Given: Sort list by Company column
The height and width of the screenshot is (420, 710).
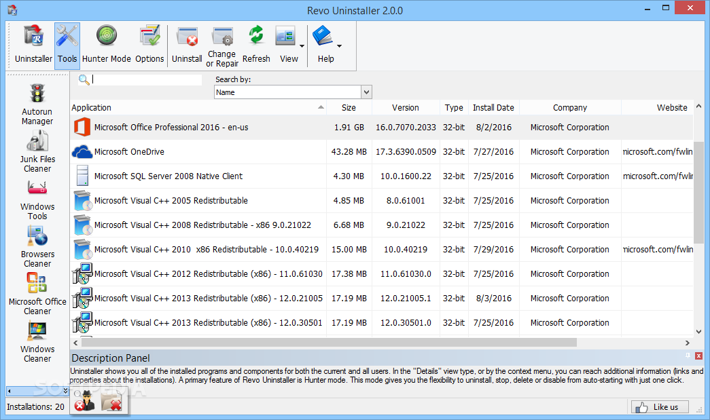Looking at the screenshot, I should pyautogui.click(x=569, y=108).
